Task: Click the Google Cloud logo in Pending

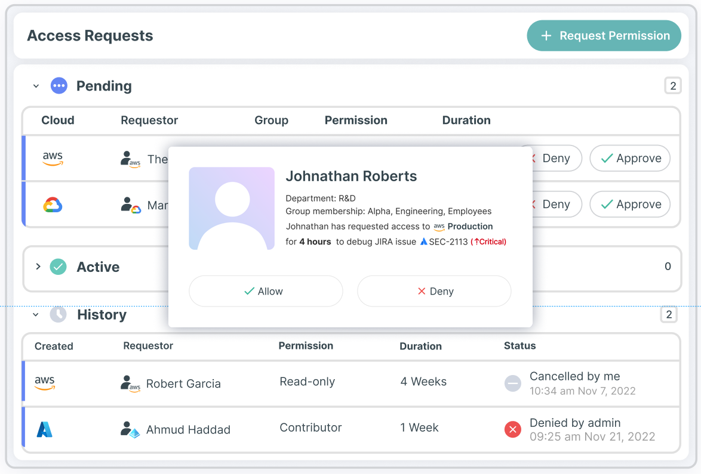Action: [53, 205]
